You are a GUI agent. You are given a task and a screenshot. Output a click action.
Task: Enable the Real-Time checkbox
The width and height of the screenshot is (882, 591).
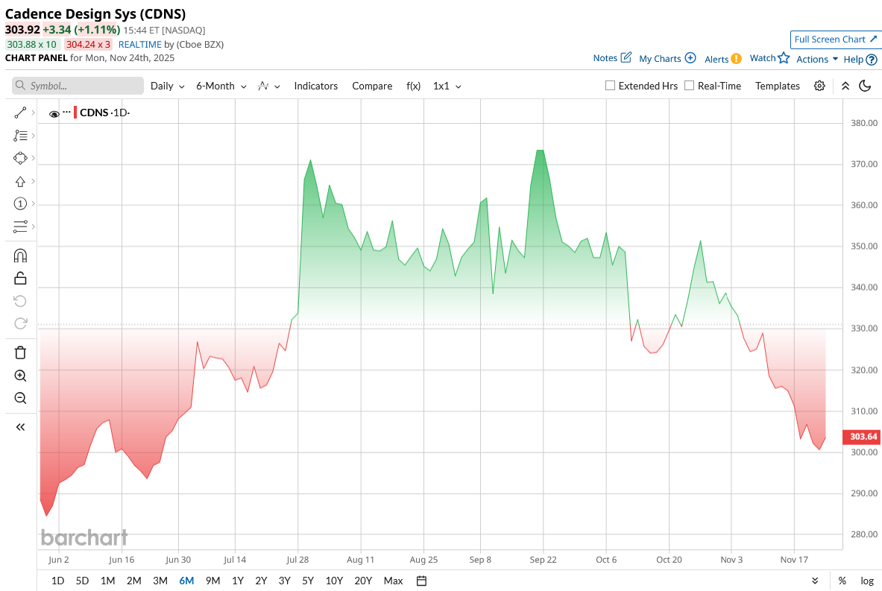tap(689, 86)
